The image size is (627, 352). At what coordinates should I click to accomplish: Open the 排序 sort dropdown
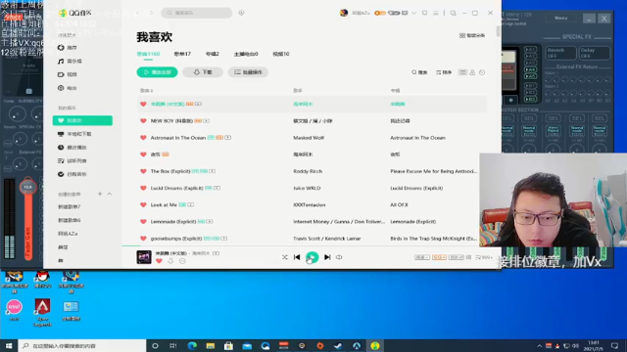coord(444,72)
